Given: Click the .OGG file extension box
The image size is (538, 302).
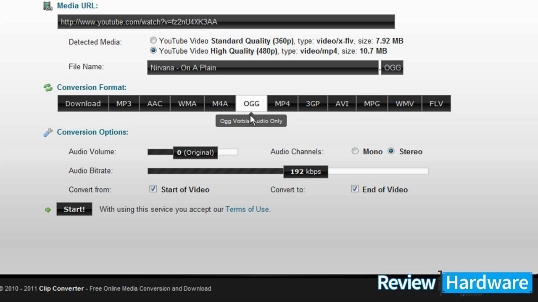Looking at the screenshot, I should pos(392,68).
